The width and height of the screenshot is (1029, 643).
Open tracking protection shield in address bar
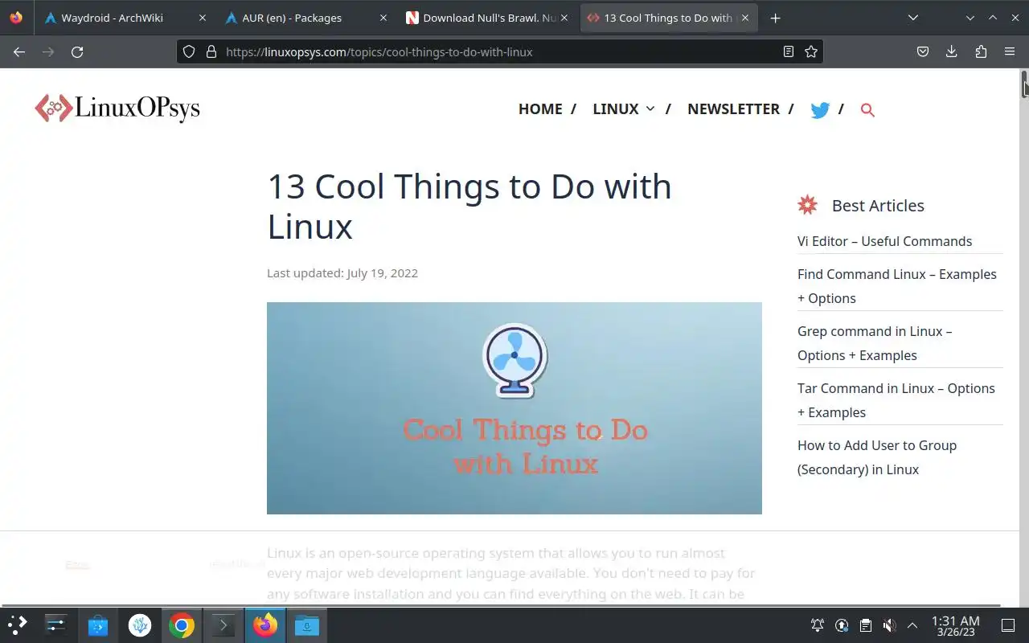coord(189,51)
